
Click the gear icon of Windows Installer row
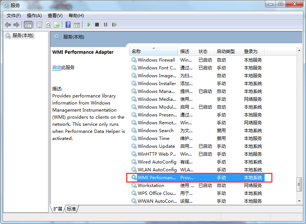coord(134,83)
